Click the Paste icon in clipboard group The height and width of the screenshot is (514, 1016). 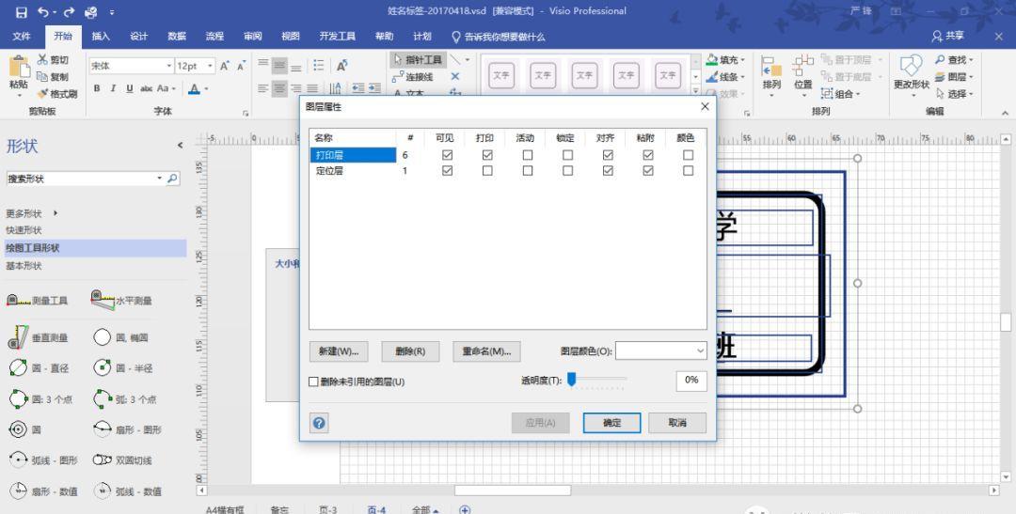click(x=18, y=70)
